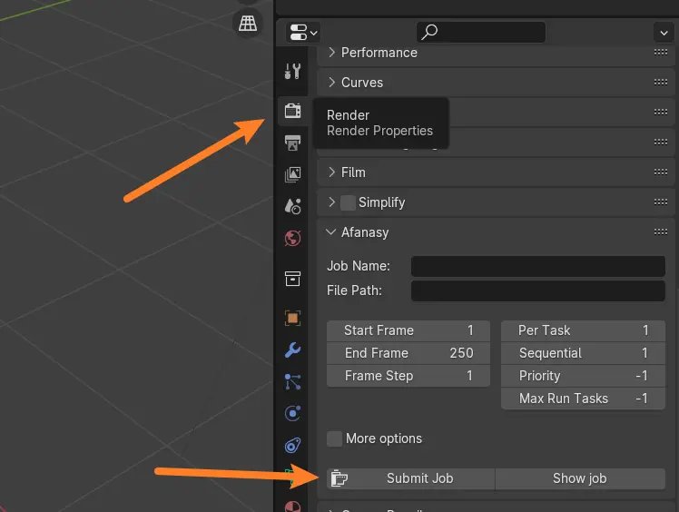Image resolution: width=679 pixels, height=512 pixels.
Task: Grab the Film panel drag handle dots
Action: 660,172
